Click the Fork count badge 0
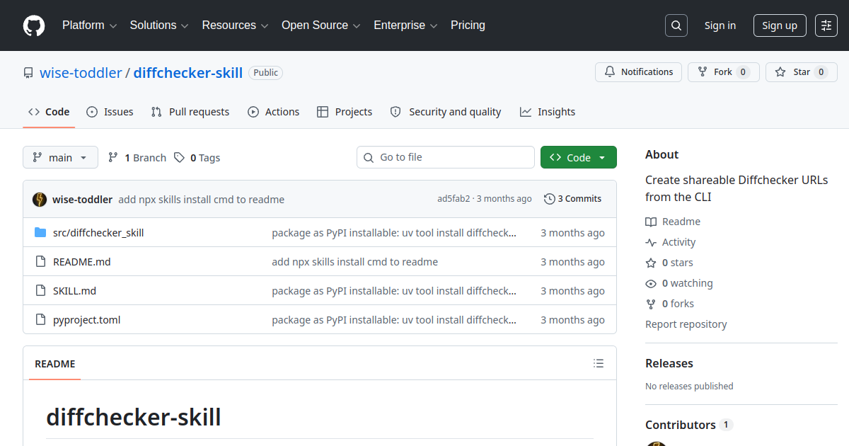The image size is (849, 446). [x=743, y=72]
